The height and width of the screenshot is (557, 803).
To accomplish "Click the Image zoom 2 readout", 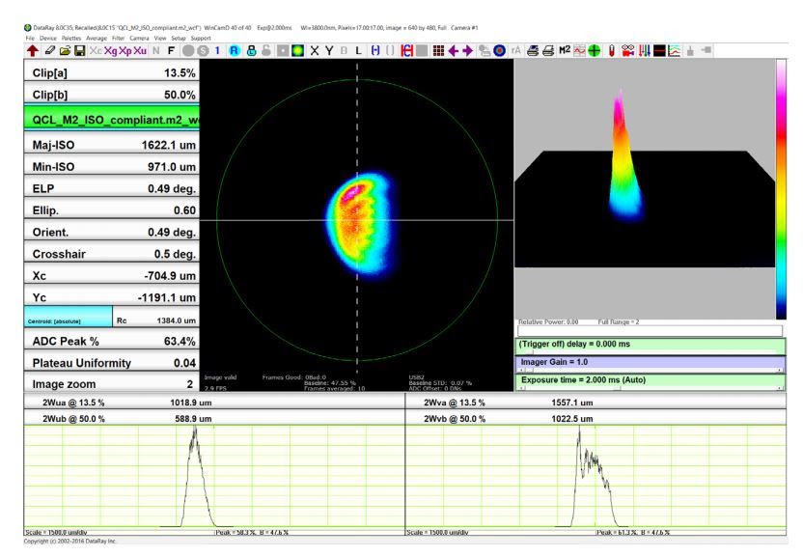I will point(112,383).
